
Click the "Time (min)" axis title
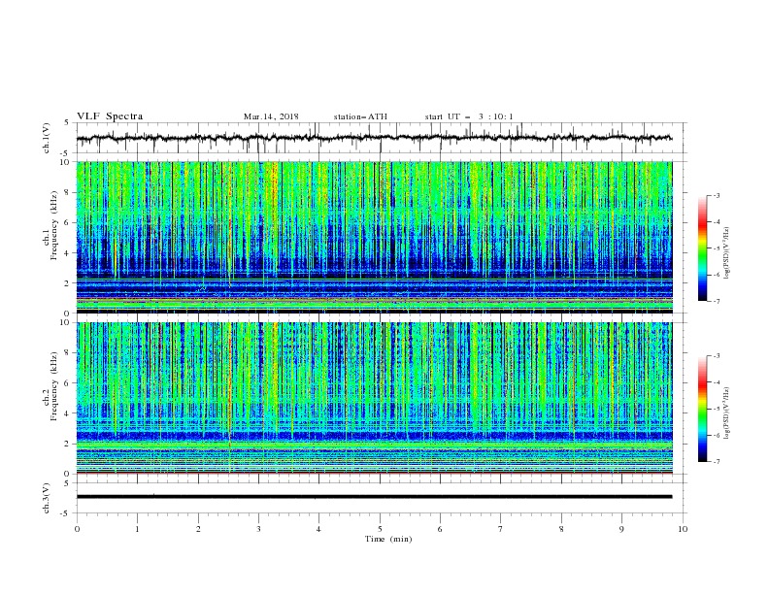tap(388, 539)
